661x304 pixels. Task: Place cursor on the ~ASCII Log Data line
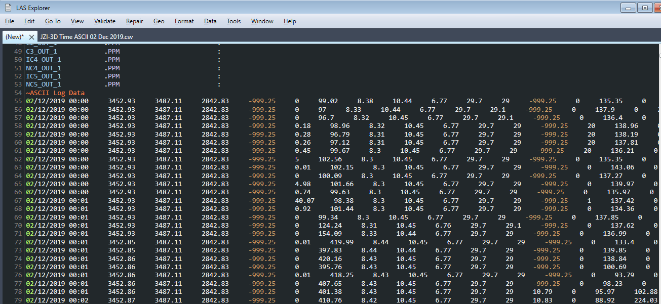[56, 93]
